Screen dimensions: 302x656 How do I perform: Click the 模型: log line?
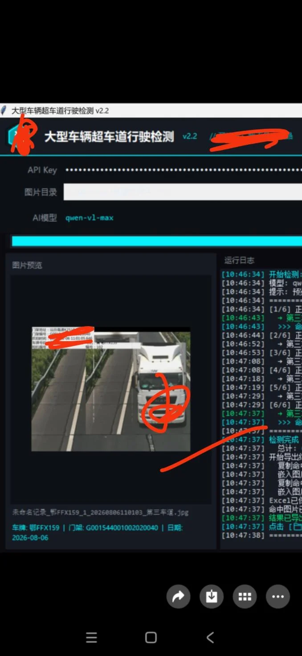[x=261, y=283]
